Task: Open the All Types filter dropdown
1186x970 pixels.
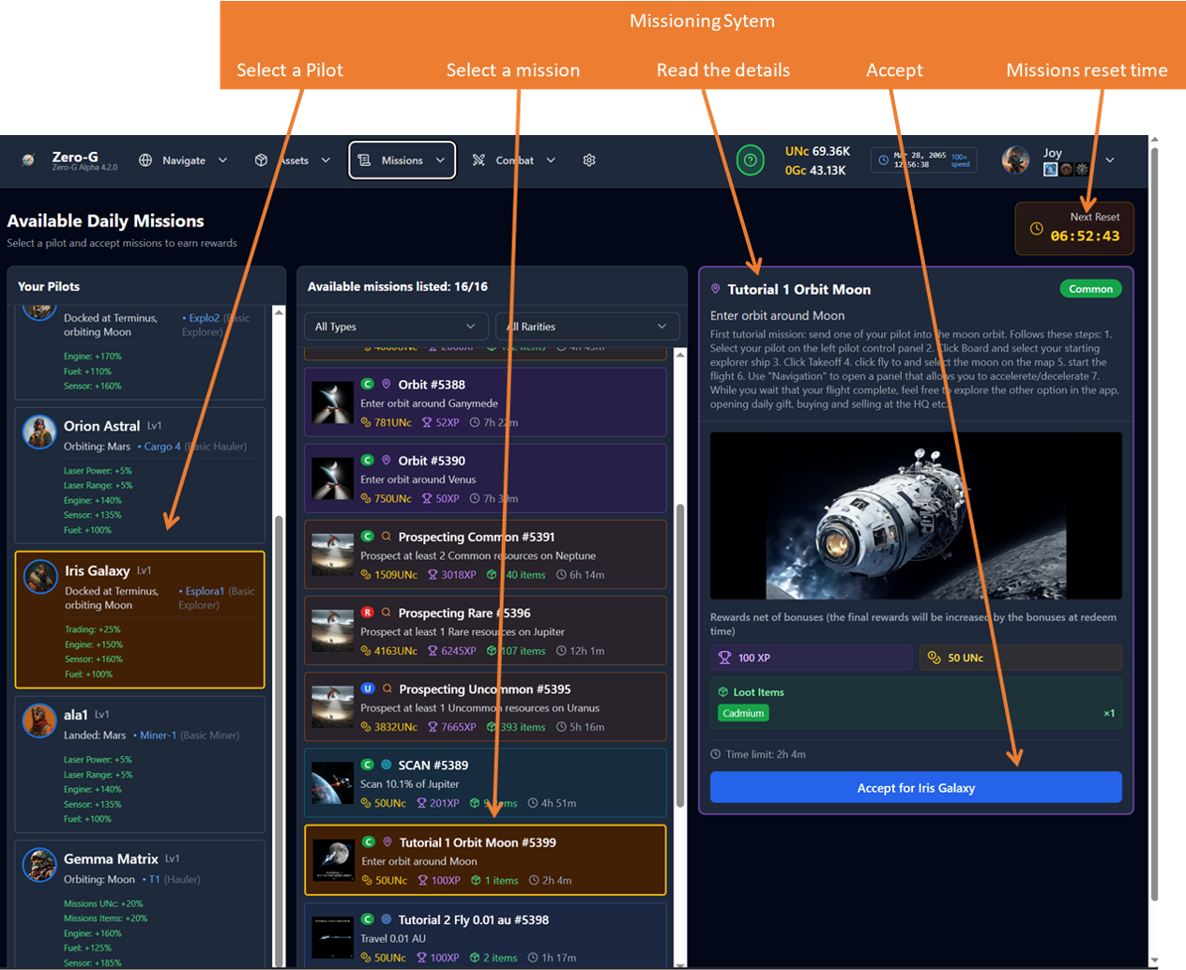Action: 396,326
